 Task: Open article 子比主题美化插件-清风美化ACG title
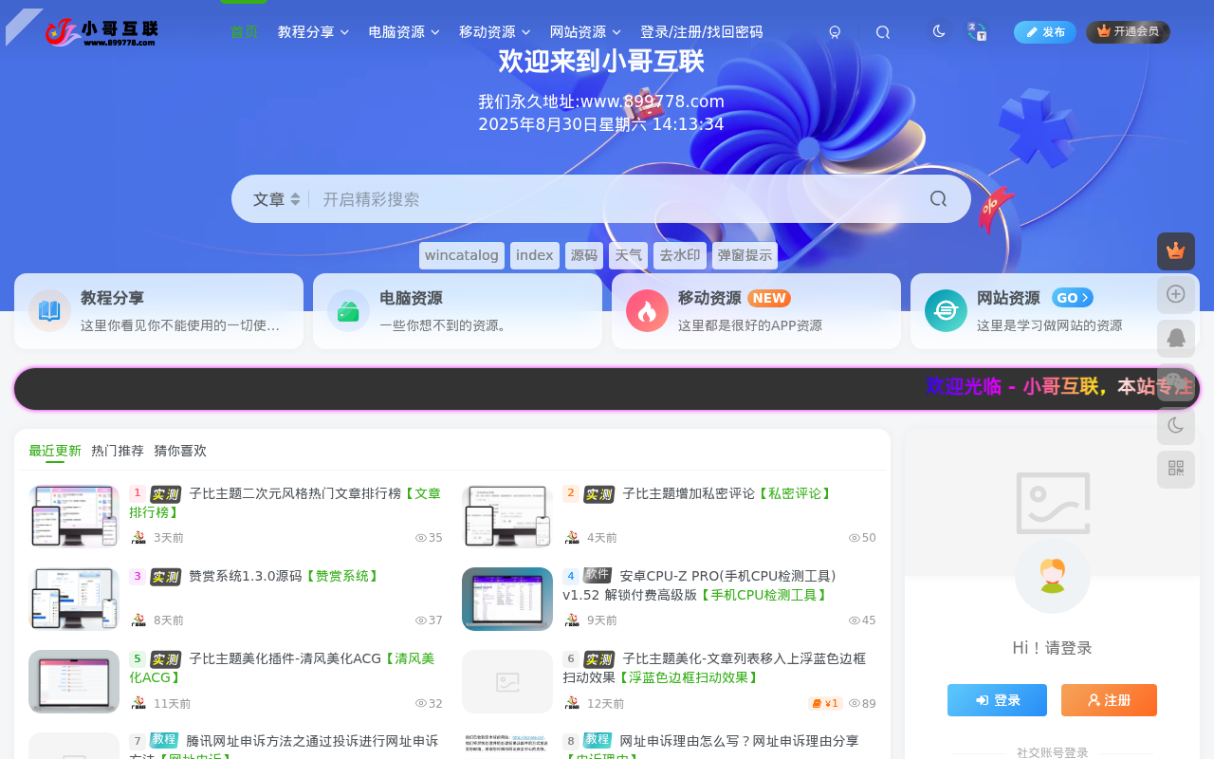[282, 668]
